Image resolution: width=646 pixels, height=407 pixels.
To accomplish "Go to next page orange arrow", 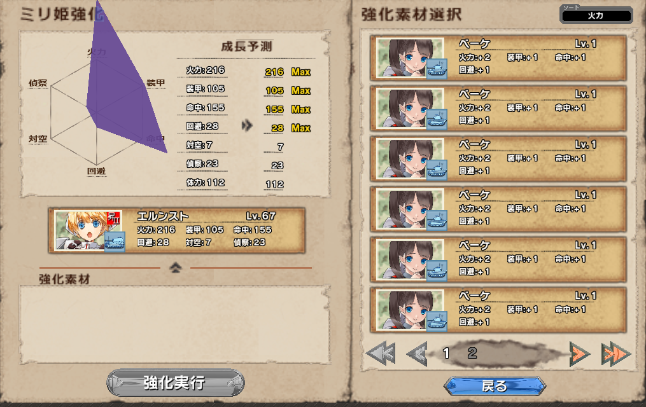I will tap(580, 354).
